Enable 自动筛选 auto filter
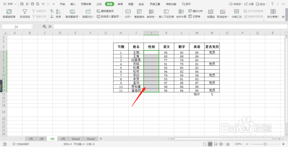This screenshot has width=288, height=147. pos(25,14)
